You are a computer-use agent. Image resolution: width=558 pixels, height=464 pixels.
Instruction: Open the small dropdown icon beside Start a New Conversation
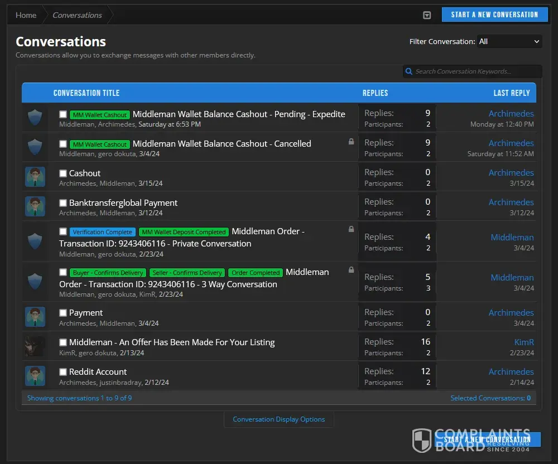point(427,15)
